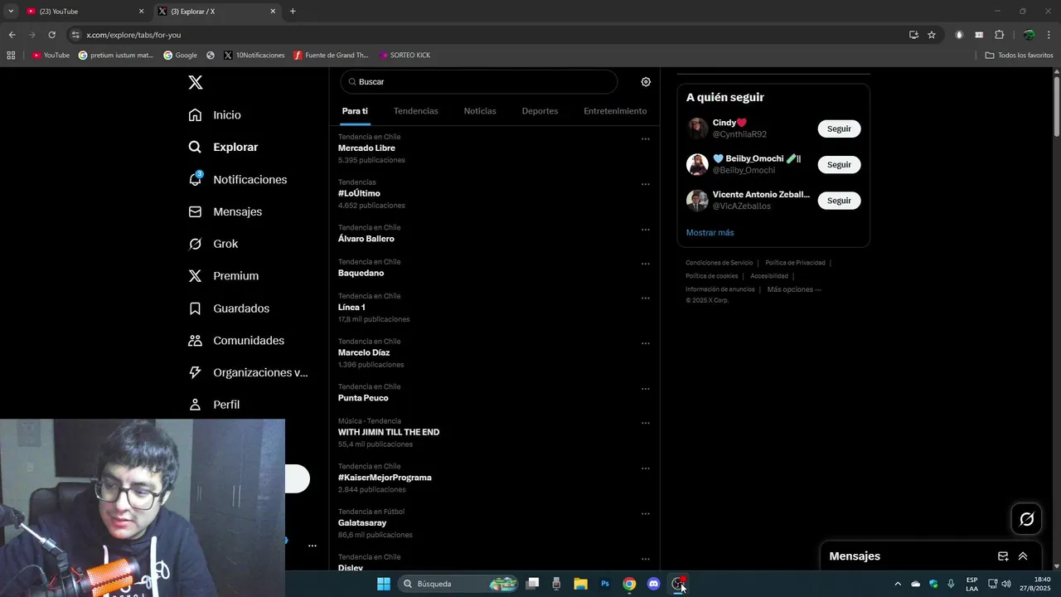Open more options for Baquedano trend
This screenshot has width=1061, height=597.
pos(645,265)
